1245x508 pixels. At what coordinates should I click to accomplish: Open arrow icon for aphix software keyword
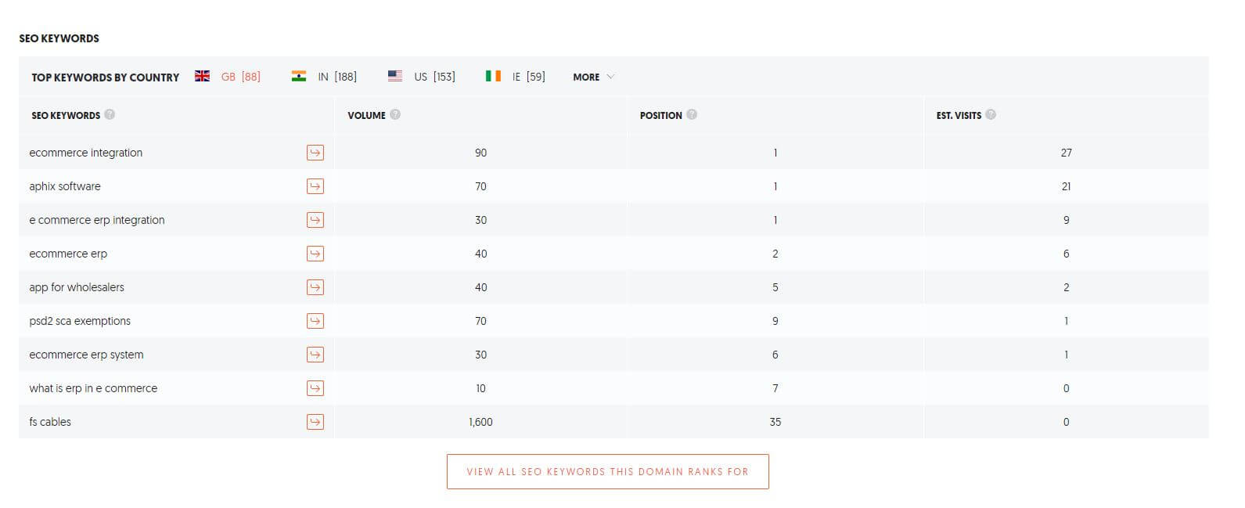click(x=315, y=186)
